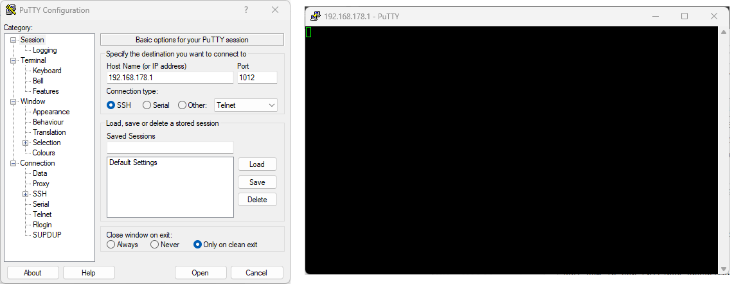Choose Always for close window on exit
The height and width of the screenshot is (287, 734).
tap(111, 245)
